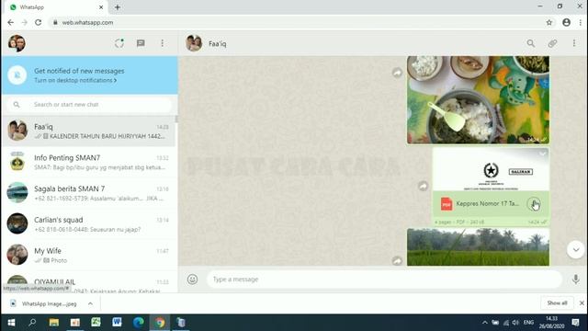Open the emoji picker
The width and height of the screenshot is (588, 331).
click(x=192, y=280)
